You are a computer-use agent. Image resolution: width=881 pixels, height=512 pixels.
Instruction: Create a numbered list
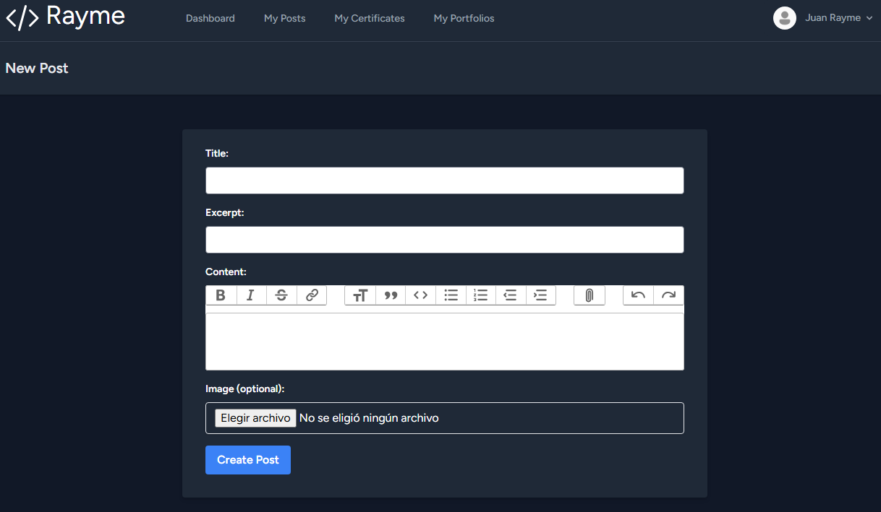[x=480, y=295]
